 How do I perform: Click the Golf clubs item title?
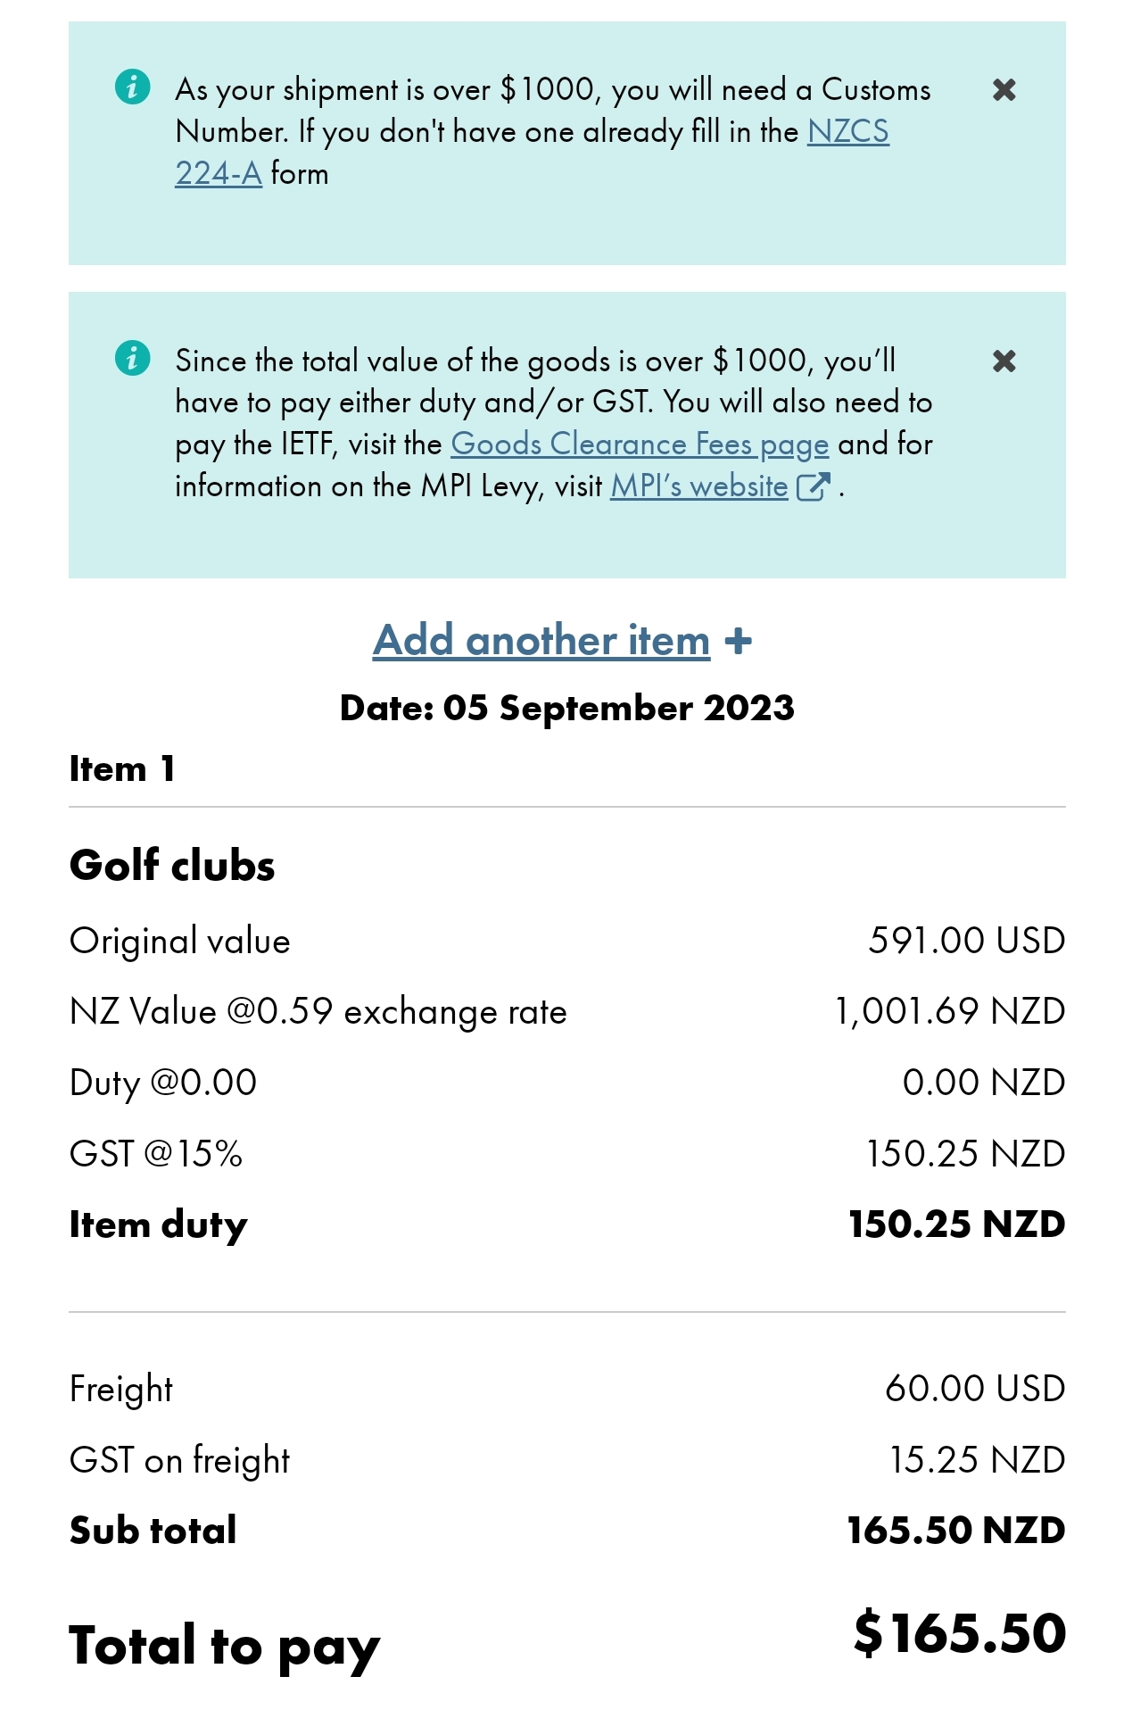pyautogui.click(x=172, y=865)
